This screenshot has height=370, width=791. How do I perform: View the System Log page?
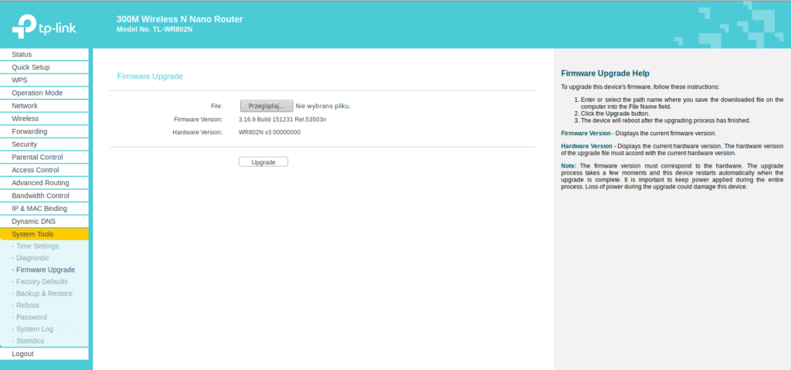(34, 329)
